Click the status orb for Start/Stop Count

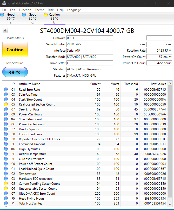pyautogui.click(x=6, y=99)
